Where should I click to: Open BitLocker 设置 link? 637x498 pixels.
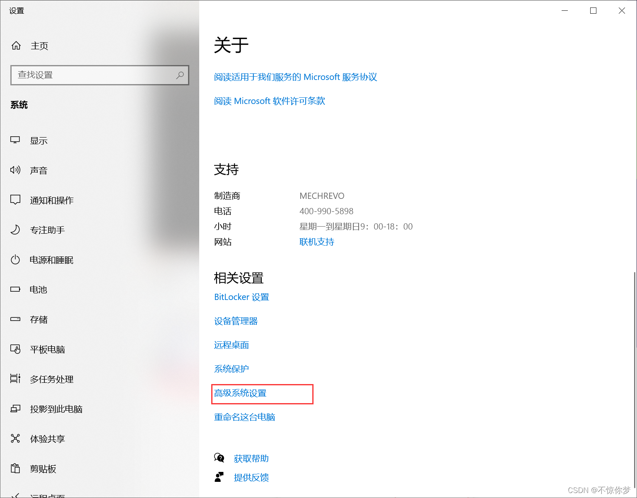pos(241,297)
